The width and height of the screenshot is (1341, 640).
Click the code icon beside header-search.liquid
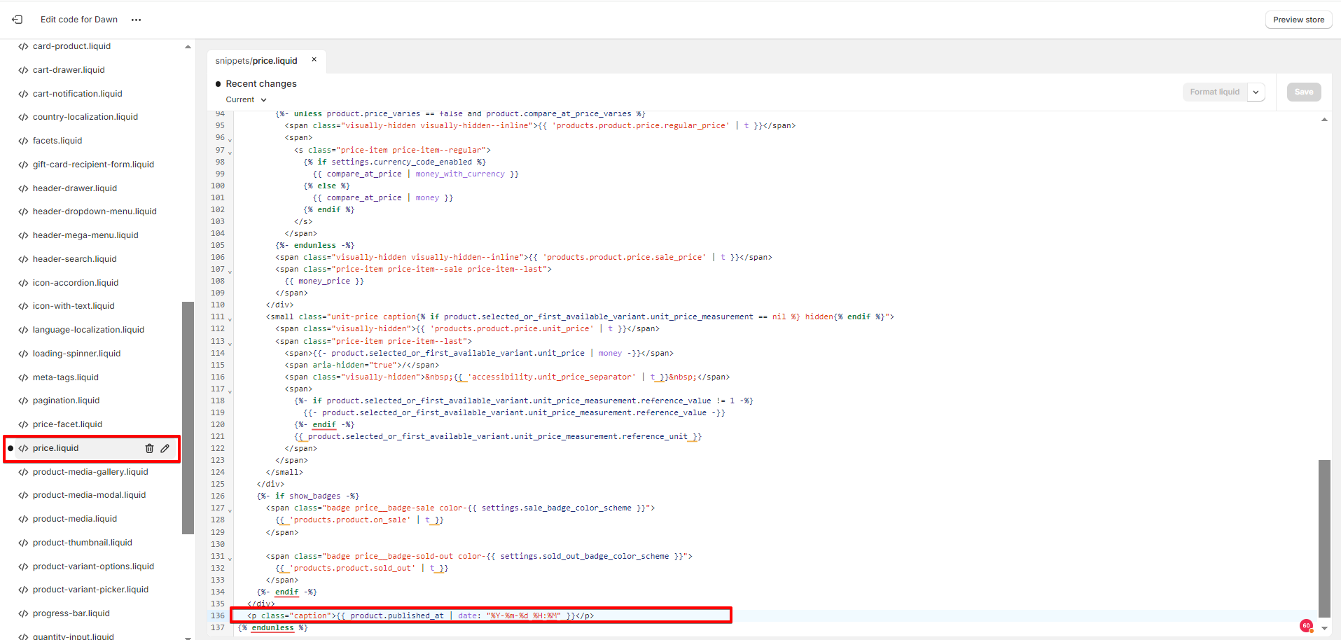[x=23, y=259]
